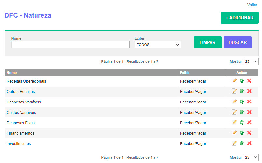This screenshot has height=163, width=262.
Task: Delete the Investimentos entry
Action: [x=249, y=143]
